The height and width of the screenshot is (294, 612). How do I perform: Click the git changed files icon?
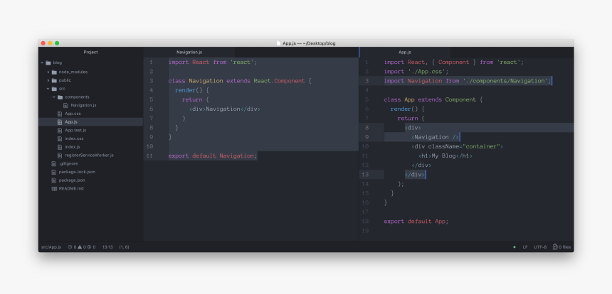(x=555, y=247)
